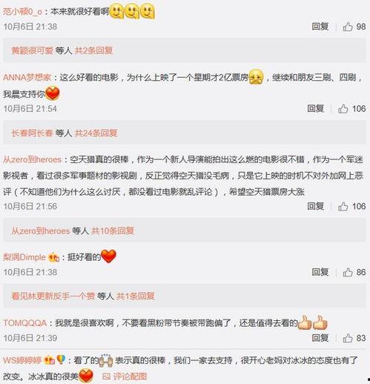Open 看见林更新反手一个赞 user profile
The width and height of the screenshot is (370, 384).
pyautogui.click(x=53, y=296)
